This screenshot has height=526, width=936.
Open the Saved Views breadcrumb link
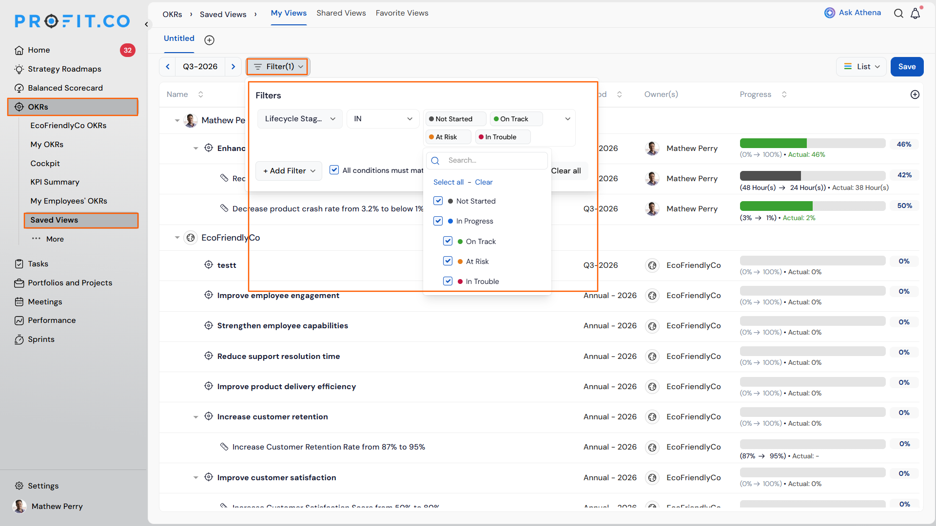pyautogui.click(x=223, y=15)
